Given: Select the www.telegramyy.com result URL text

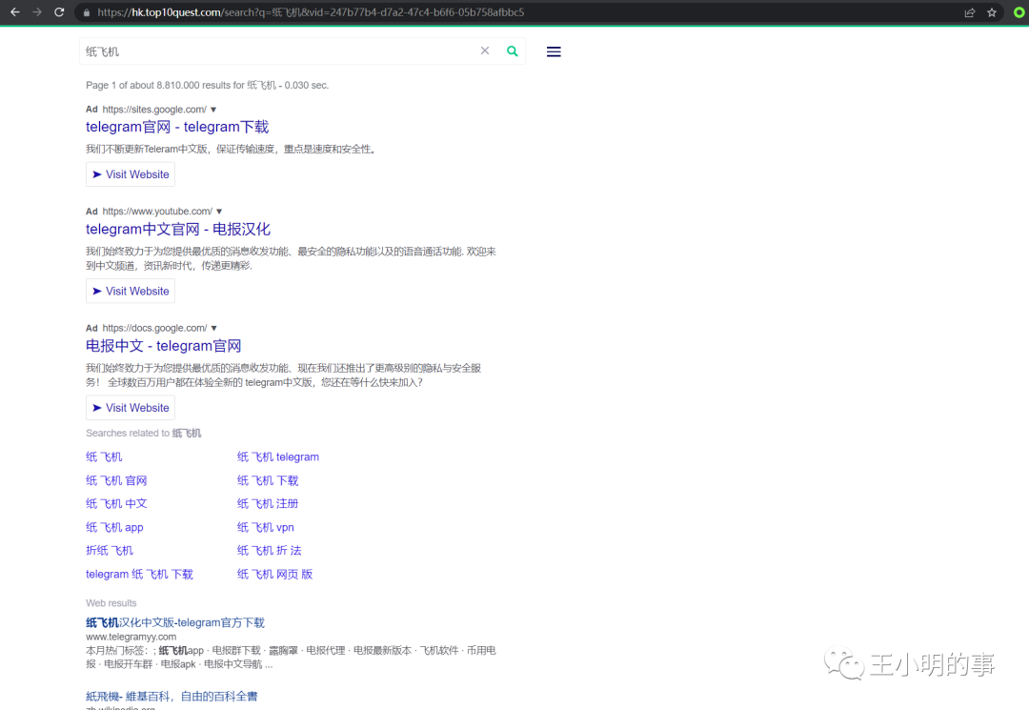Looking at the screenshot, I should tap(131, 637).
